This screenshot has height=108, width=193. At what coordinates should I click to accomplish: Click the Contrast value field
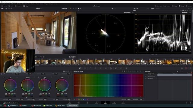coord(43,74)
